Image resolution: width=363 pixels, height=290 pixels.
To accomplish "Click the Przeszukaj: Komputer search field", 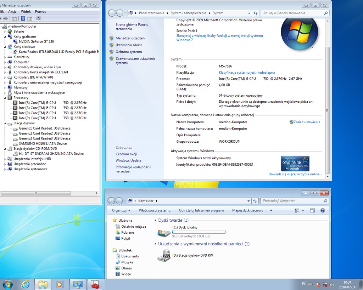I will click(x=294, y=201).
